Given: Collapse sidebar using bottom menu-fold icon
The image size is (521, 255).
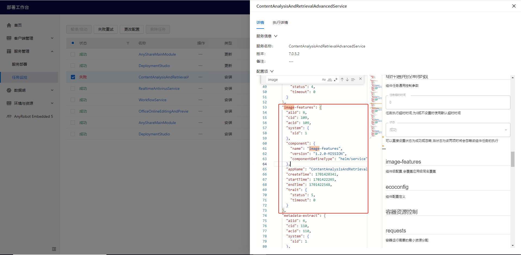Looking at the screenshot, I should click(x=54, y=249).
